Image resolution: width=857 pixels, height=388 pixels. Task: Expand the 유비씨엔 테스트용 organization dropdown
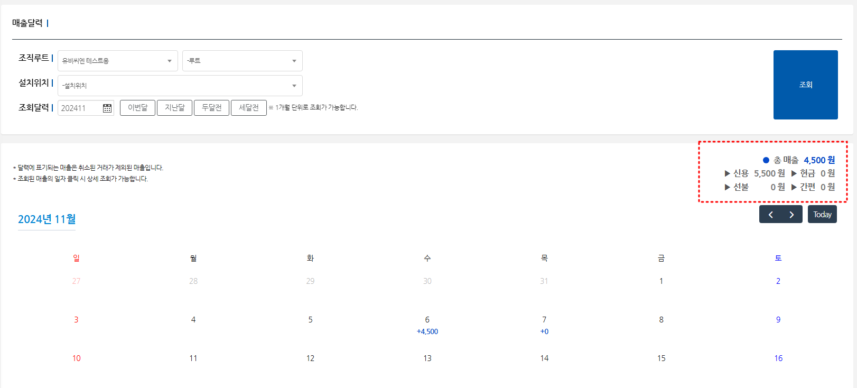click(x=117, y=61)
